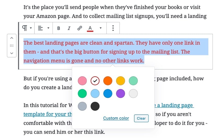222x138 pixels.
Task: Click the text 'It's the place you'll send people'
Action: [x=61, y=7]
